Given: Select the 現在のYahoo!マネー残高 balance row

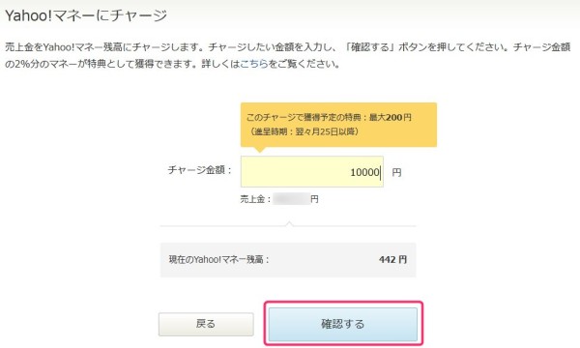Looking at the screenshot, I should (x=288, y=260).
